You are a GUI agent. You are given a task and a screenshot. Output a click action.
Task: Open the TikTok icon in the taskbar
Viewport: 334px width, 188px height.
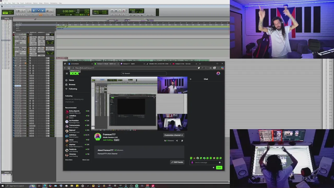click(x=153, y=186)
